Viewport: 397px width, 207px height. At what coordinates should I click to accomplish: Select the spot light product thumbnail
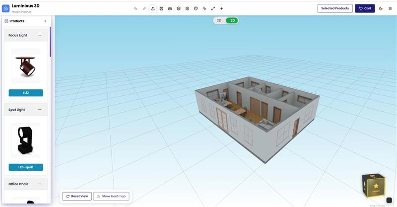(x=26, y=140)
